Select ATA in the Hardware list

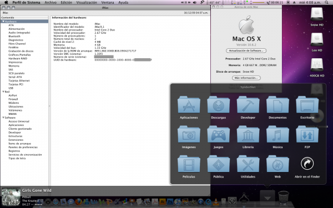coord(11,25)
